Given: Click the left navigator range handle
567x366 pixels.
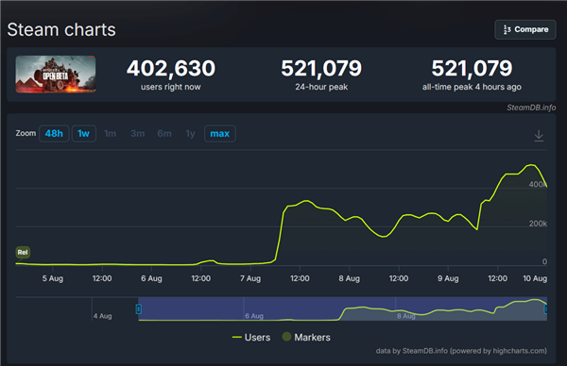Looking at the screenshot, I should point(138,309).
